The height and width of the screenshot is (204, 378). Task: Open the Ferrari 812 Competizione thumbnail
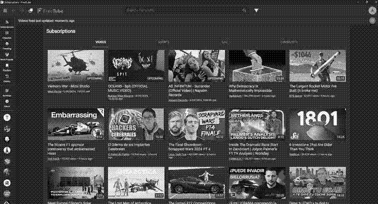pyautogui.click(x=197, y=183)
